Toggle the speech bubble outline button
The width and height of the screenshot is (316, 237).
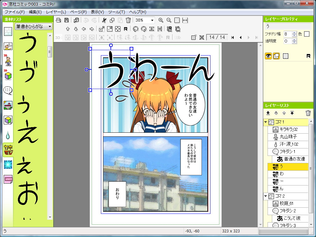[x=276, y=56]
